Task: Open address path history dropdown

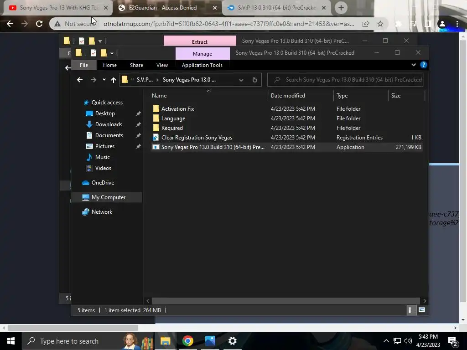Action: [x=241, y=80]
